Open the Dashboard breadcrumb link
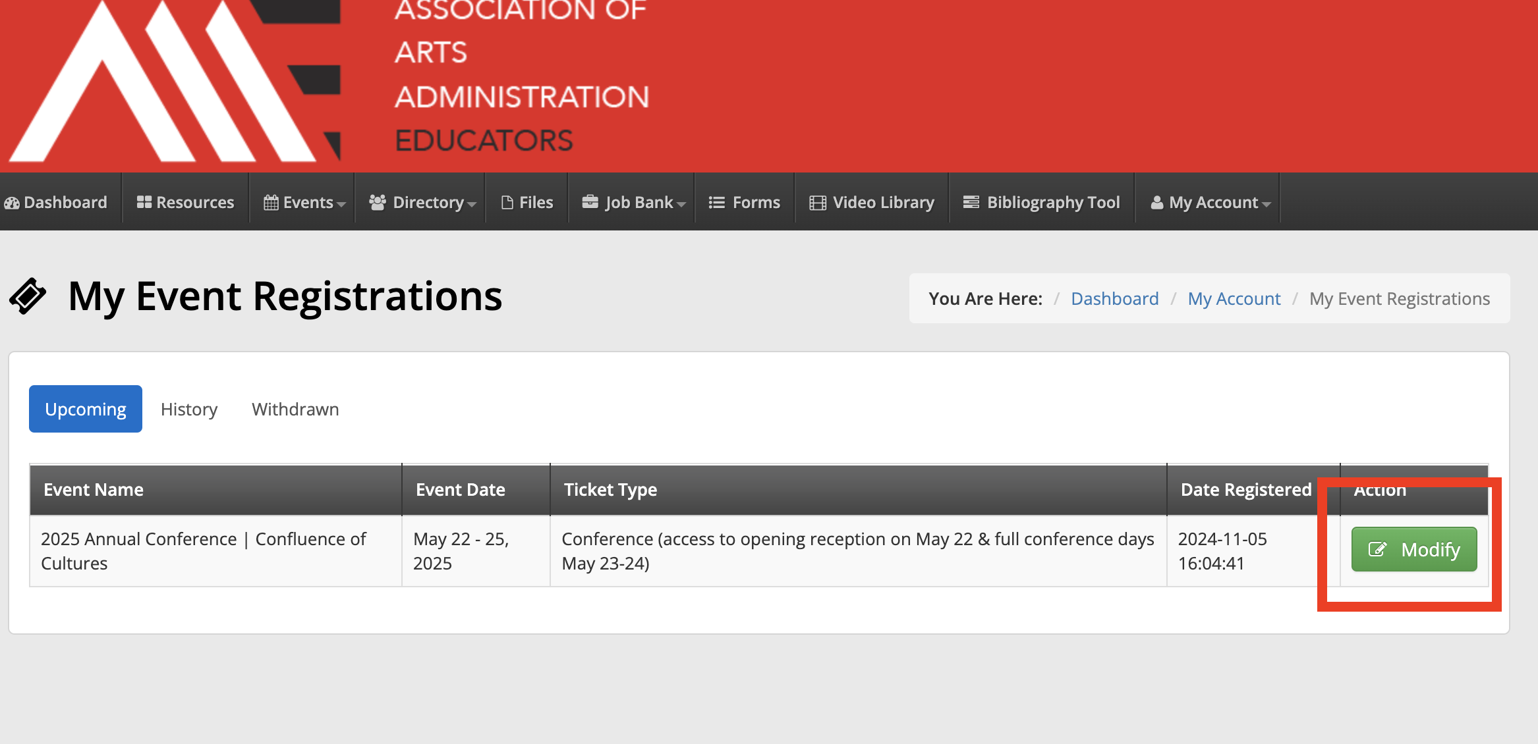 pos(1115,299)
